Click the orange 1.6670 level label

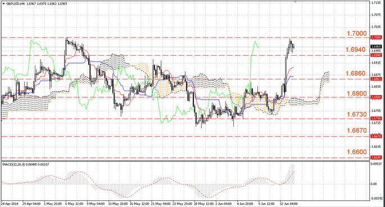click(356, 130)
